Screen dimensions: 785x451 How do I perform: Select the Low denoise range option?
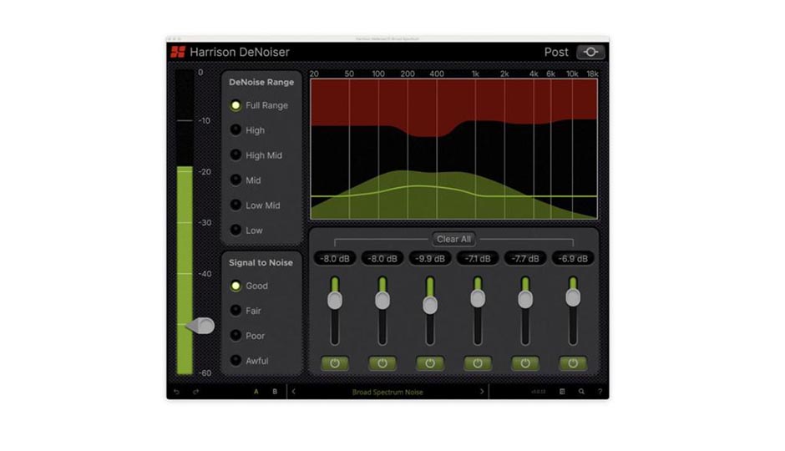coord(235,230)
